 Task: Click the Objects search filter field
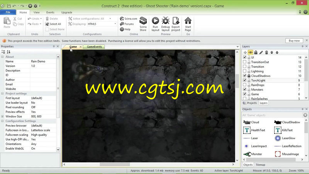272,115
